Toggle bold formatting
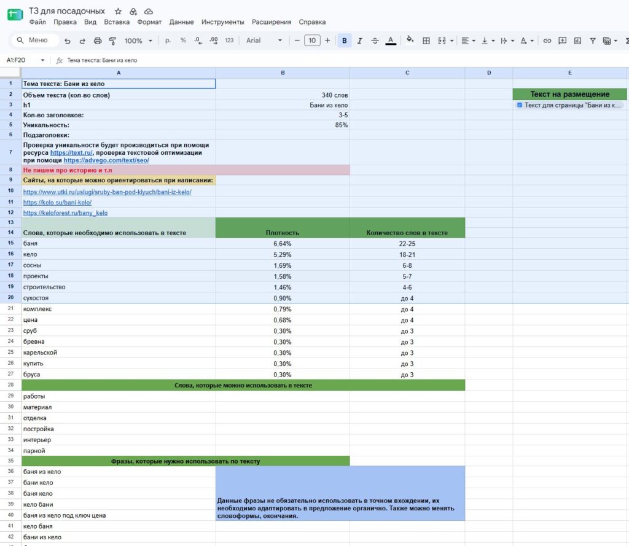Image resolution: width=629 pixels, height=546 pixels. pos(344,41)
